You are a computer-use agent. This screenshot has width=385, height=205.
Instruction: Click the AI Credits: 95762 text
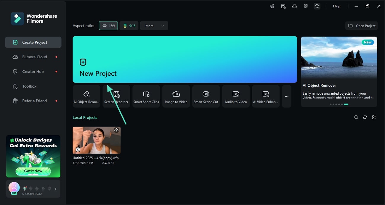click(x=32, y=194)
